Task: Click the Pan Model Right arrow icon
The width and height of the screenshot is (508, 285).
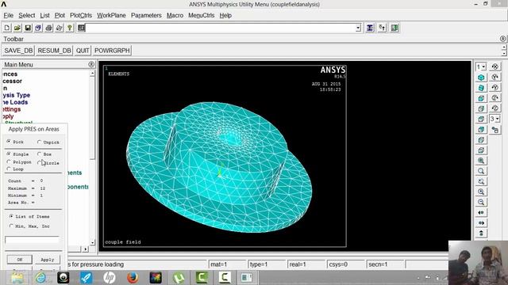Action: (x=481, y=222)
